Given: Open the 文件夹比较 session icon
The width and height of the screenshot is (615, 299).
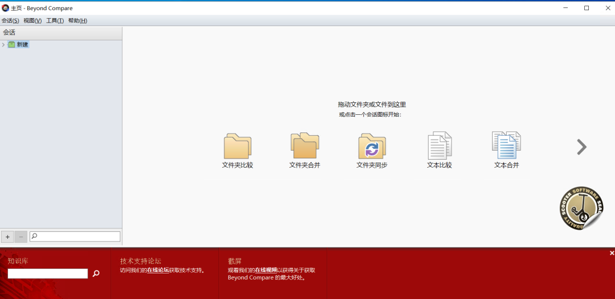Looking at the screenshot, I should [x=237, y=151].
